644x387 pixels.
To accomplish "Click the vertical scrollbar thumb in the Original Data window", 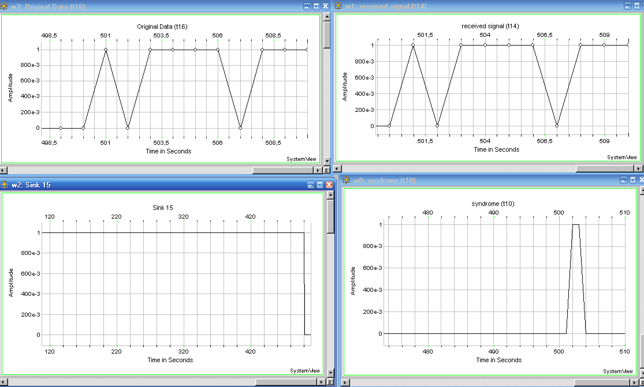I will 327,35.
